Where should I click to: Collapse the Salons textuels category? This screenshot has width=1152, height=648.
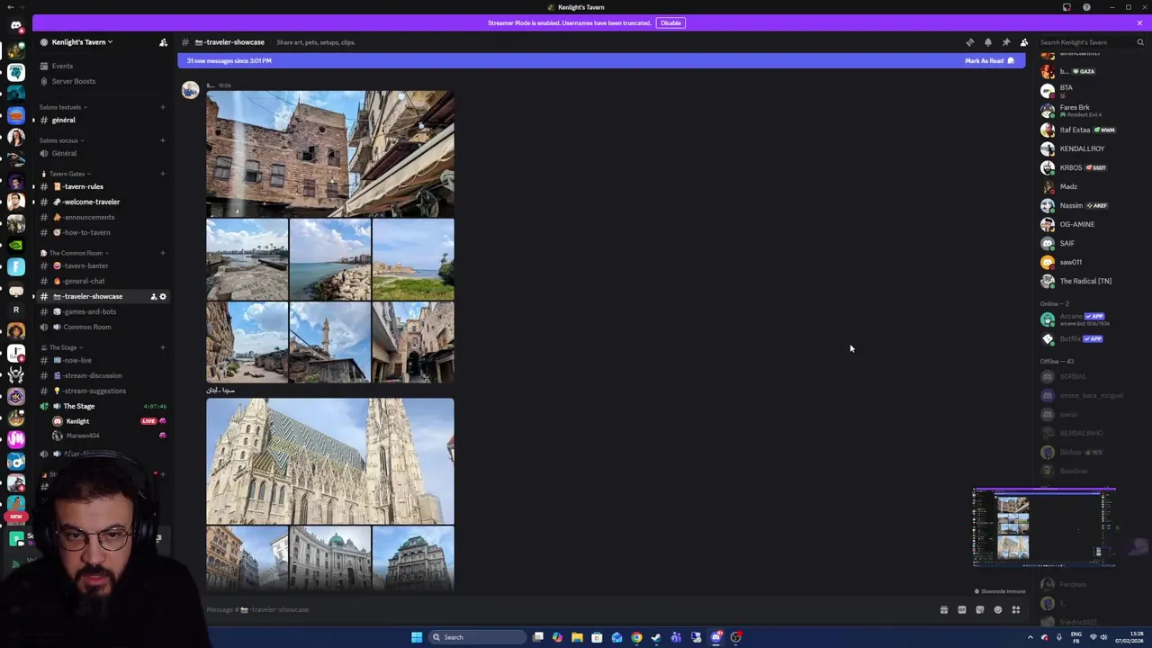click(x=63, y=107)
